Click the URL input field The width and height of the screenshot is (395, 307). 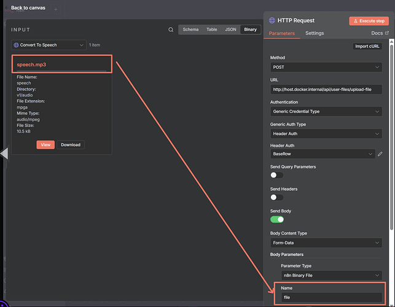326,90
